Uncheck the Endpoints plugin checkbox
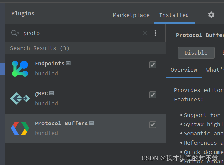The height and width of the screenshot is (165, 224). pos(153,65)
